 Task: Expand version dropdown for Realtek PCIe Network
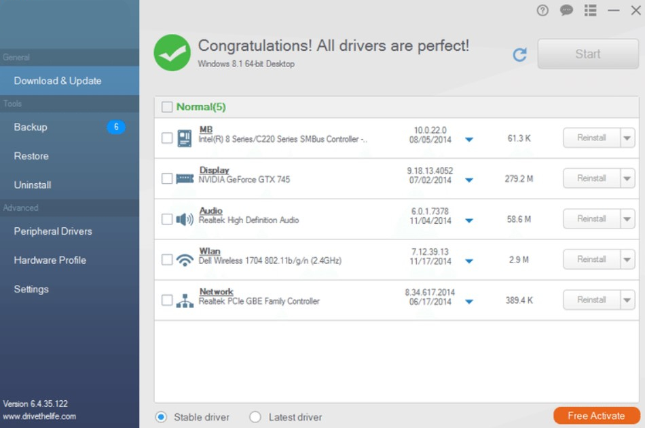click(x=469, y=302)
